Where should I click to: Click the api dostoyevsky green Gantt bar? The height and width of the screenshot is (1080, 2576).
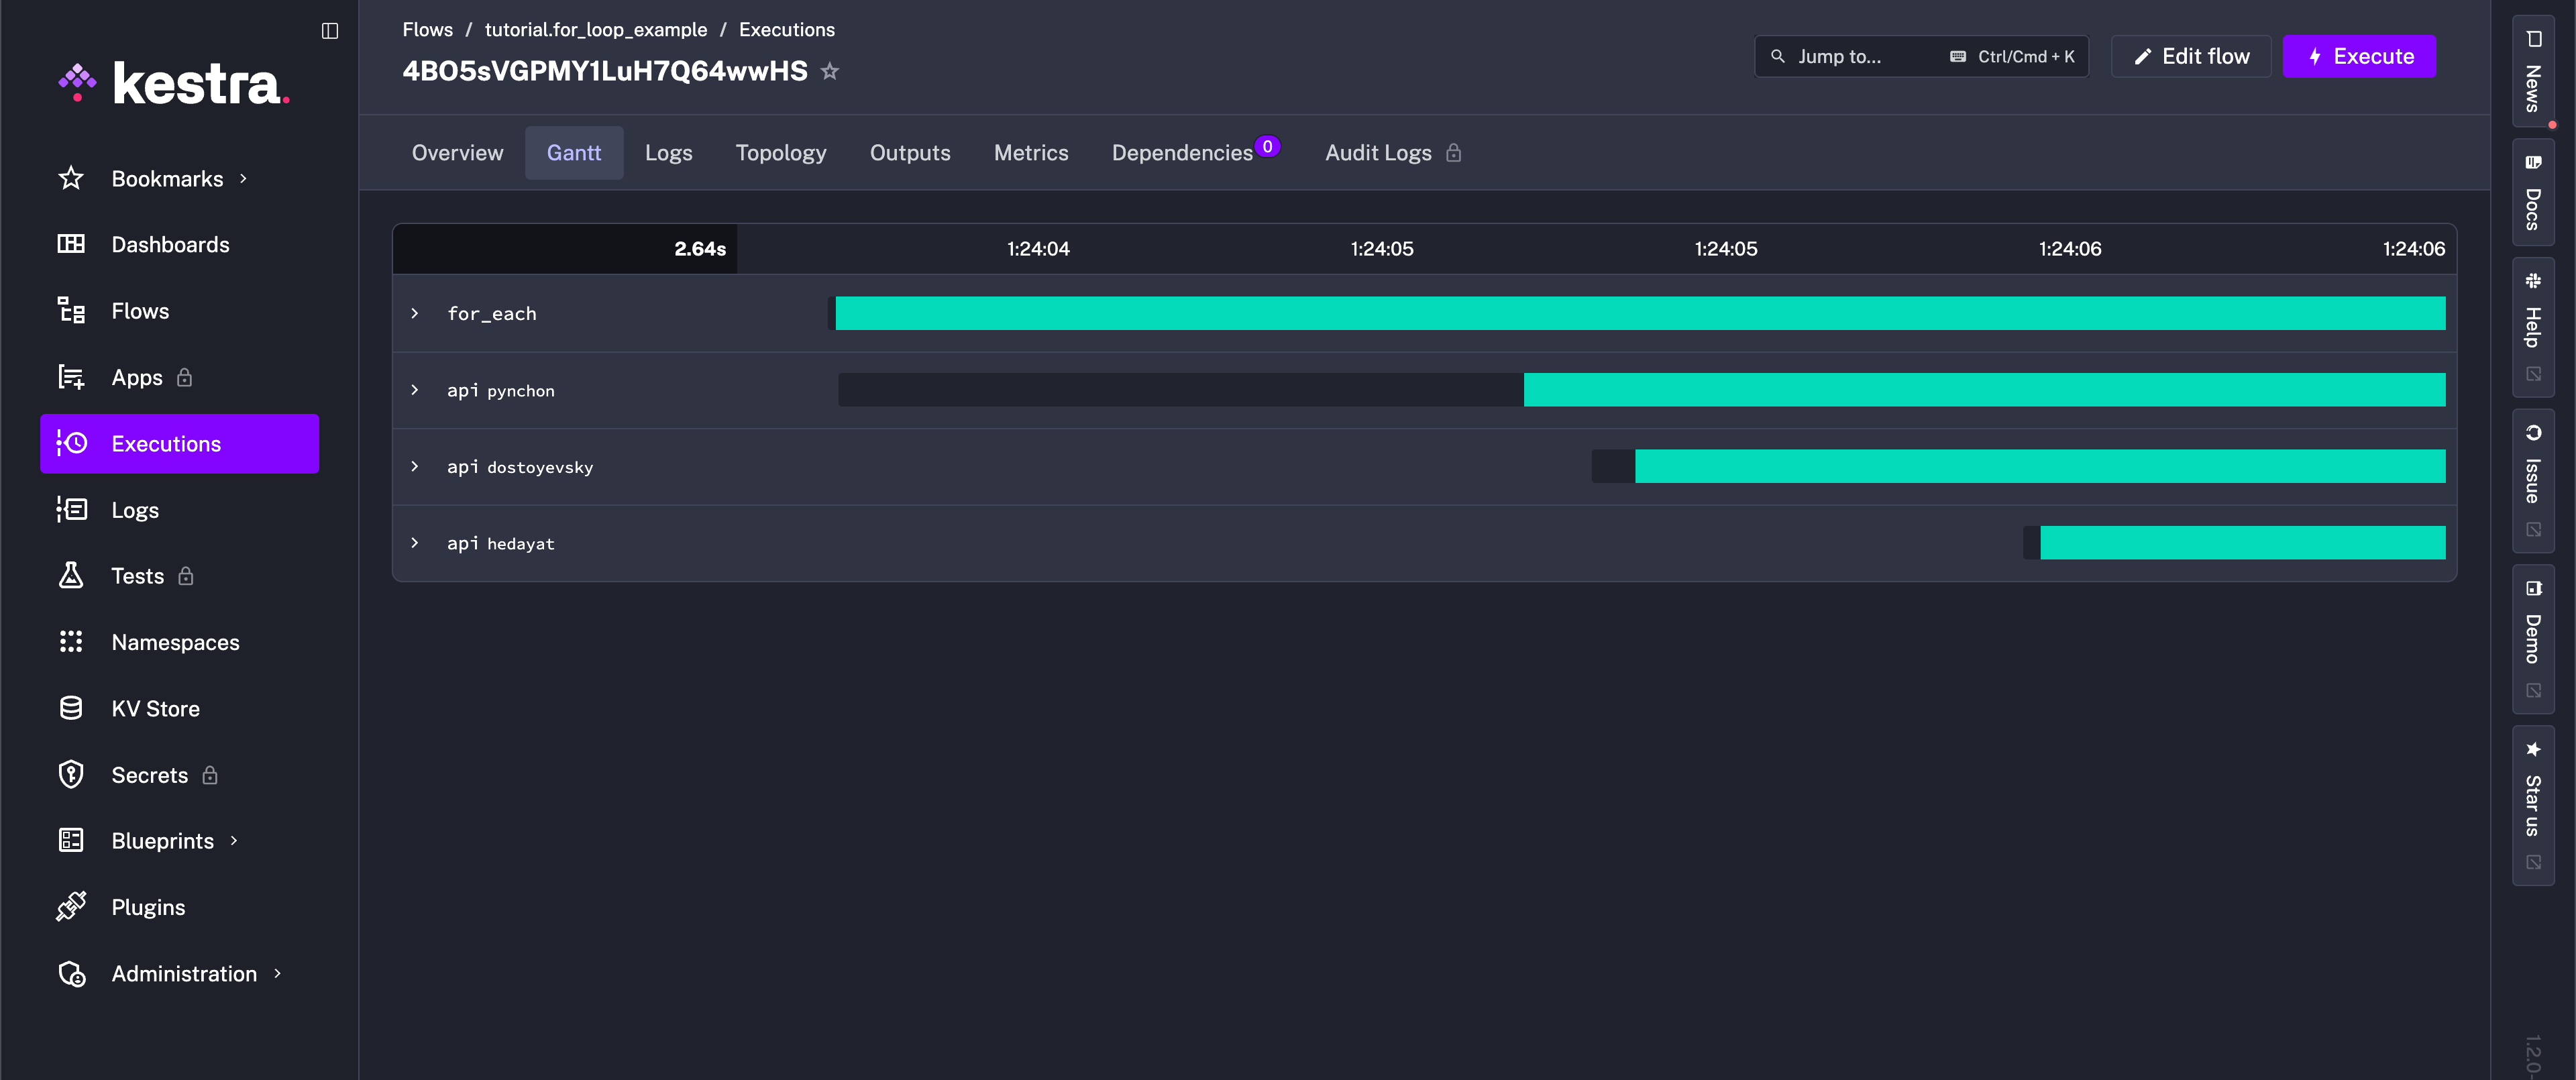[x=2039, y=467]
